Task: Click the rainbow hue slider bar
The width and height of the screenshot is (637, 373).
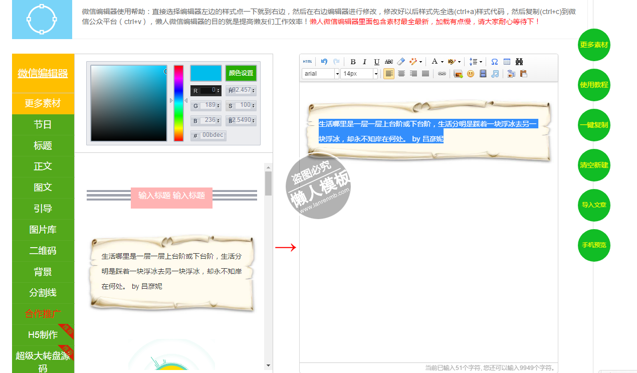Action: 178,103
